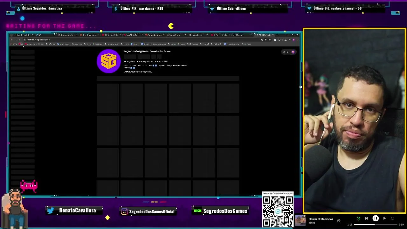Click the Último Seguidor: dumativa banner
407x229 pixels.
(x=55, y=8)
